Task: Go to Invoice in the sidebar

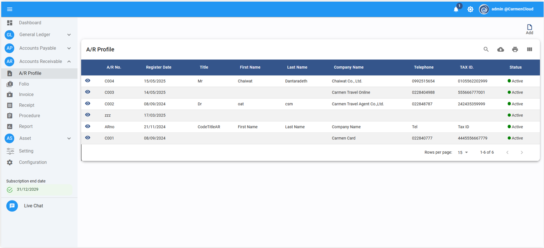Action: 26,94
